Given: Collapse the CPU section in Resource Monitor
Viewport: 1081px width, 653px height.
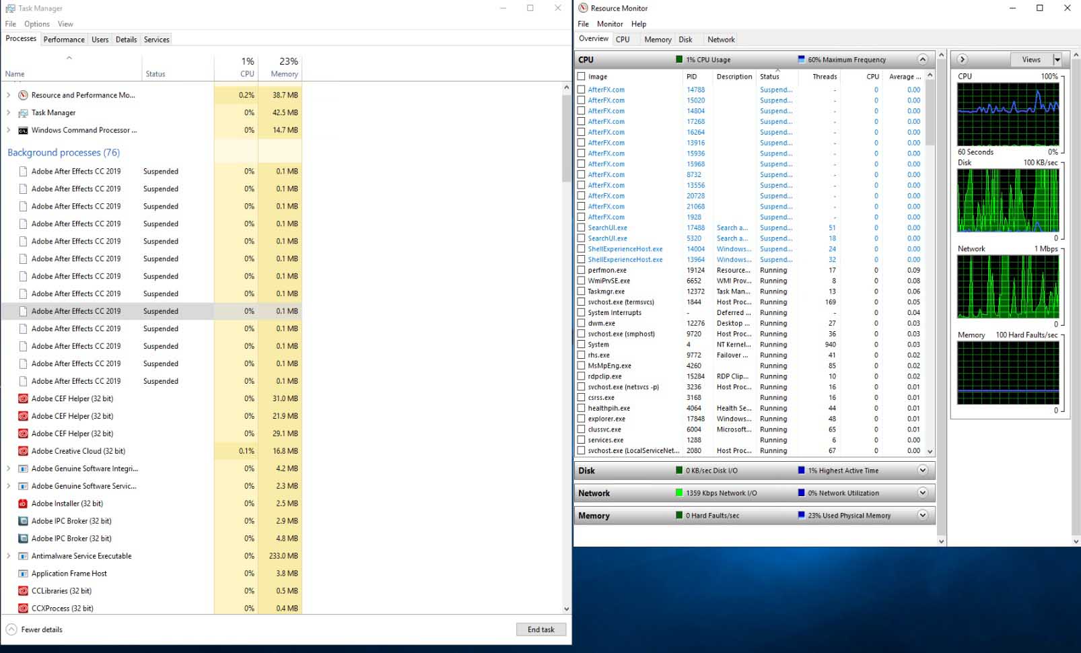Looking at the screenshot, I should point(923,59).
